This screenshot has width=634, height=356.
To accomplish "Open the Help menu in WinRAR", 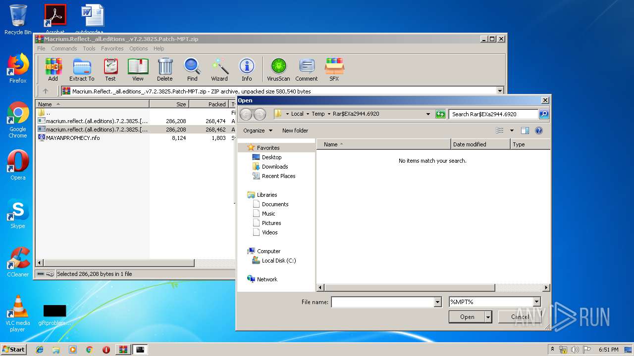I will (158, 48).
